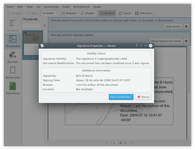Viewport: 195px width, 150px height.
Task: Dismiss the forms notification message
Action: click(x=186, y=26)
